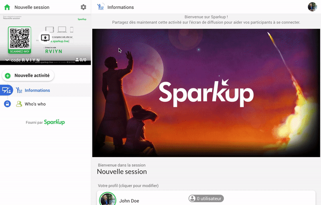Create a Nouvelle activité
Screen dimensions: 321x205
28,76
